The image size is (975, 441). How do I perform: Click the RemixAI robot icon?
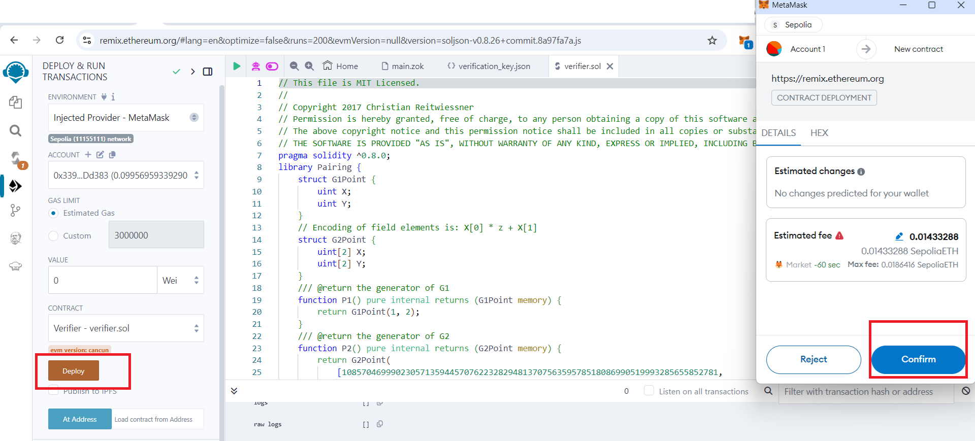pos(255,66)
